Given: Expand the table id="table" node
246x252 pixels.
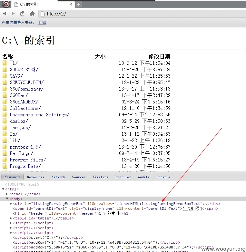Looking at the screenshot, I should coord(11,218).
